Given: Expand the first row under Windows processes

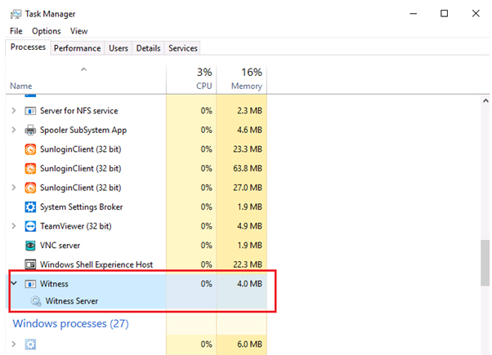Looking at the screenshot, I should click(x=14, y=344).
